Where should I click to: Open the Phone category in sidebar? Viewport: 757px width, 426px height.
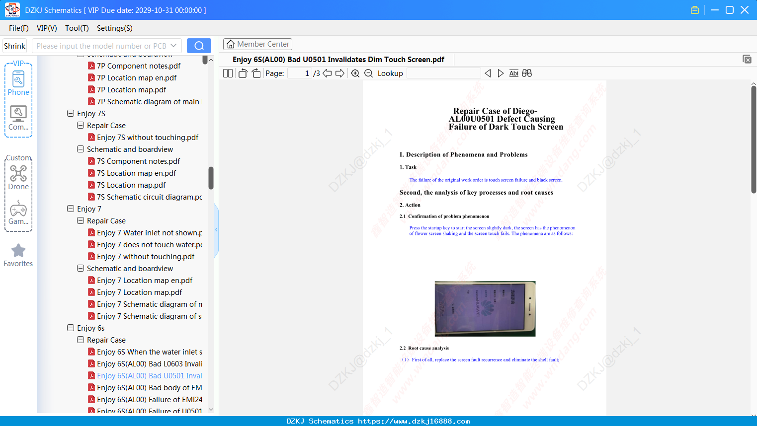pyautogui.click(x=18, y=83)
